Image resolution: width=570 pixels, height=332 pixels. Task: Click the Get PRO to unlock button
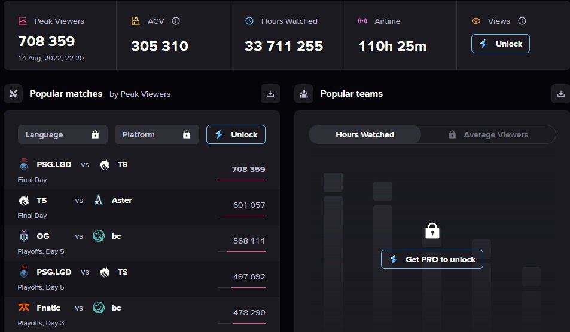(432, 259)
